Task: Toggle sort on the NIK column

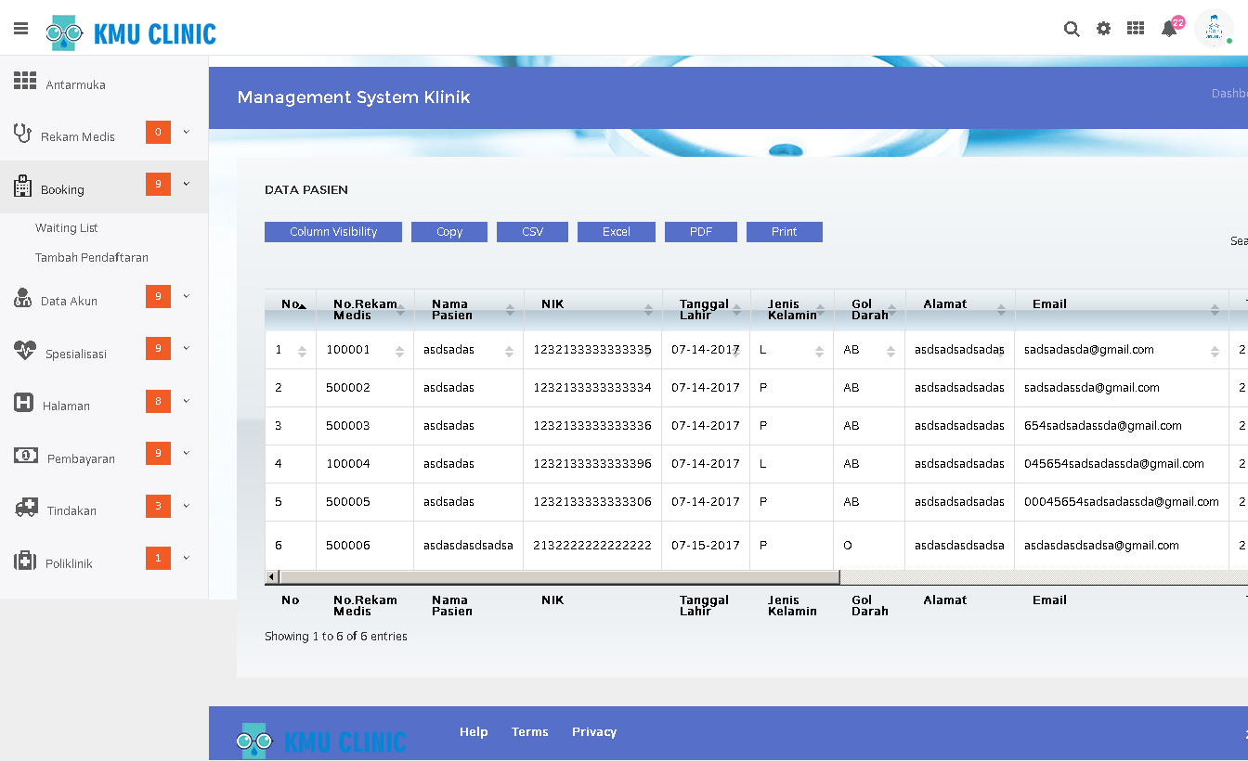Action: click(592, 310)
